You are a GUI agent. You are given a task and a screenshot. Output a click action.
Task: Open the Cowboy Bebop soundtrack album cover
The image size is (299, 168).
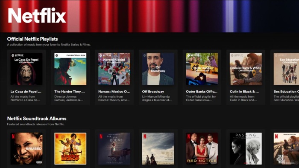pyautogui.click(x=70, y=148)
